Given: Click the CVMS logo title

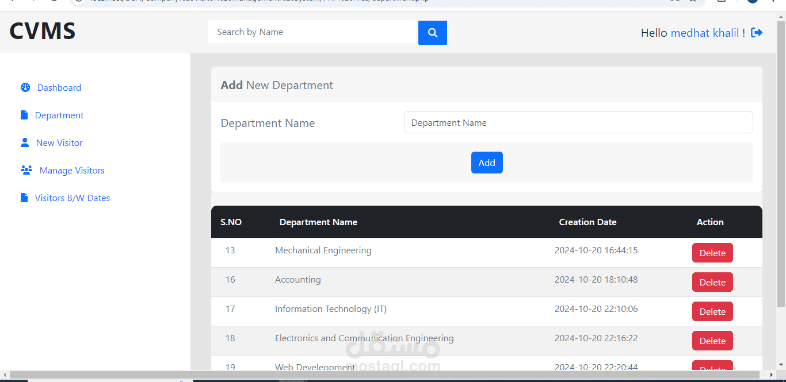Looking at the screenshot, I should point(43,31).
